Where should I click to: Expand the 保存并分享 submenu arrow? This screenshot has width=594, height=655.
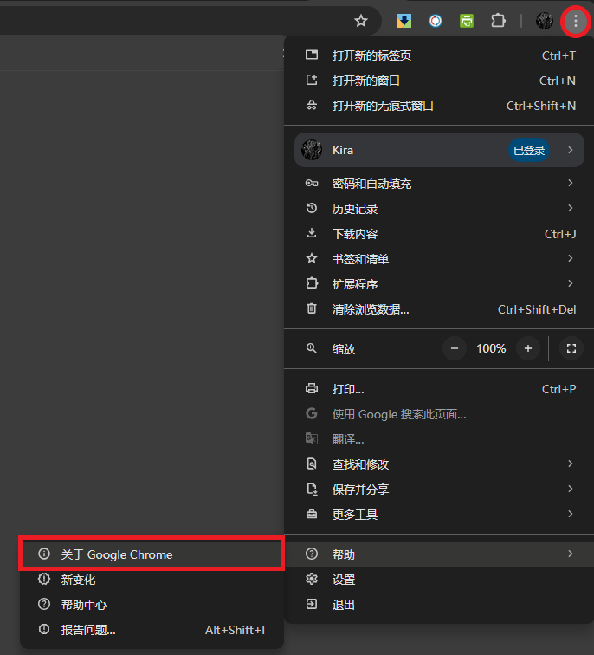click(571, 489)
